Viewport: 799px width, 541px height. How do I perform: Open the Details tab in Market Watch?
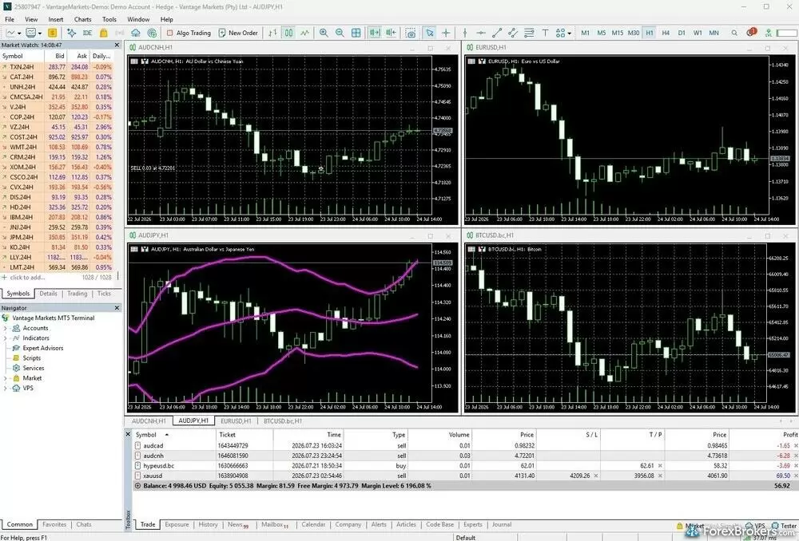click(49, 294)
